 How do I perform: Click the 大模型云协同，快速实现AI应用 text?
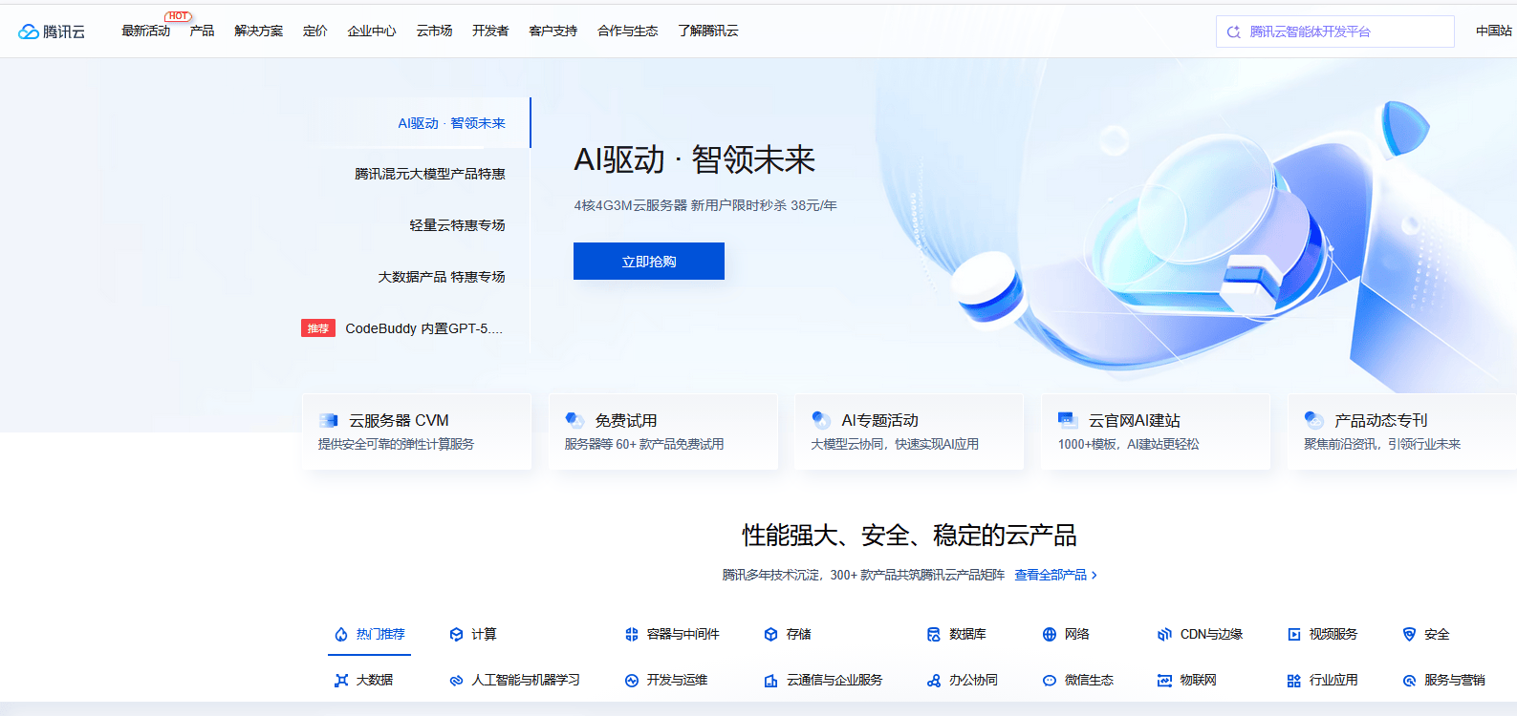(895, 444)
